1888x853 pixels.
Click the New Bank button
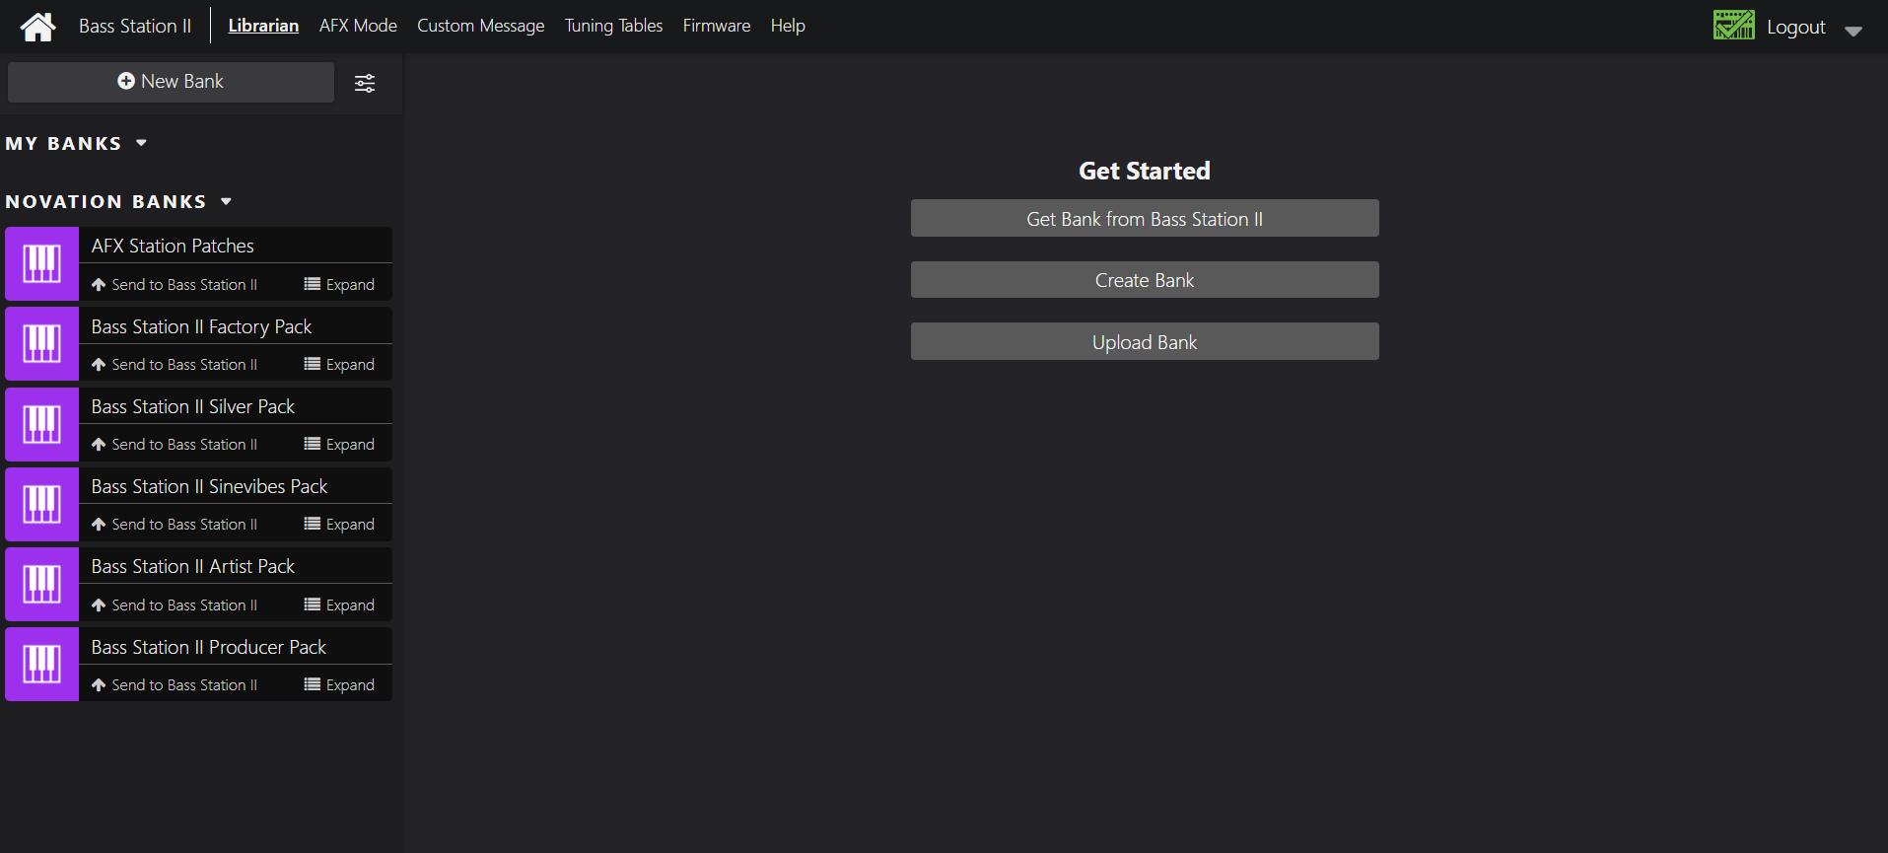(x=171, y=82)
